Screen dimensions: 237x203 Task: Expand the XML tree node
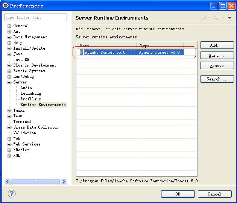click(x=9, y=156)
